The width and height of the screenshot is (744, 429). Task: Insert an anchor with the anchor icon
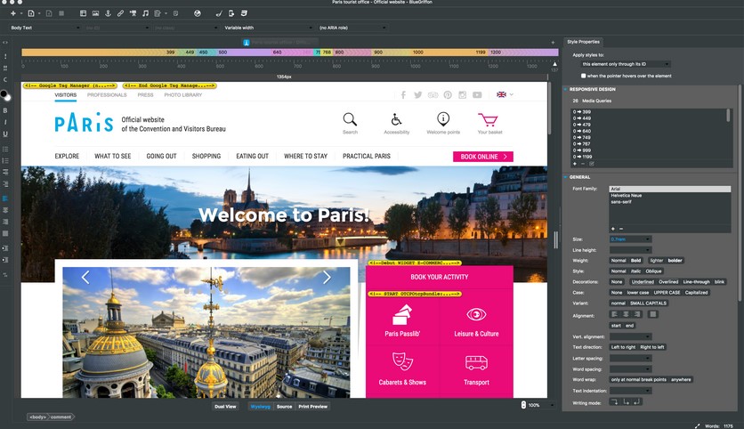(108, 13)
